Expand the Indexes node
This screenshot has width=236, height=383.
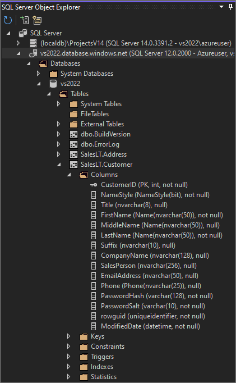(69, 367)
